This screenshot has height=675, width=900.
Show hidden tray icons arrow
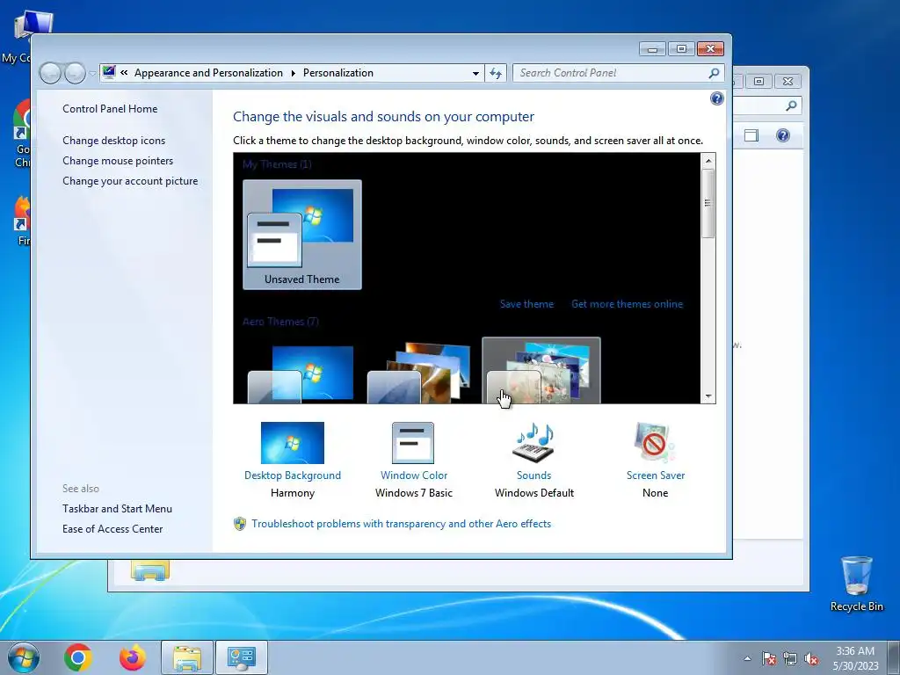(x=747, y=658)
